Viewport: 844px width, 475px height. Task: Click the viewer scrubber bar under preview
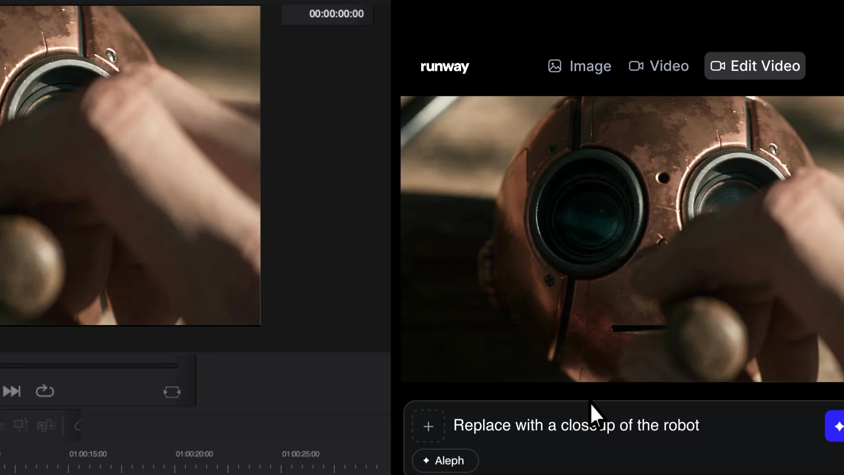tap(88, 365)
